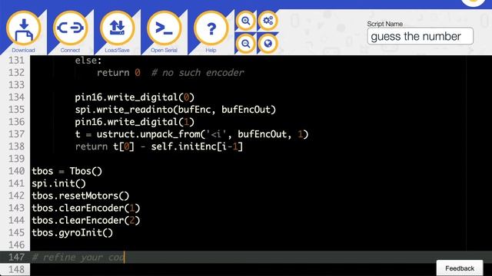Open the Feedback button

coord(460,268)
